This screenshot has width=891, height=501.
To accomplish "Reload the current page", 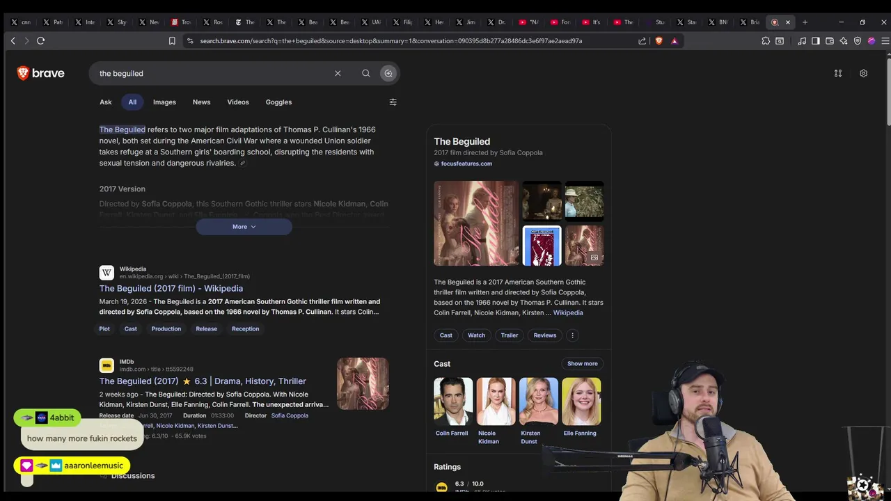I will coord(41,41).
